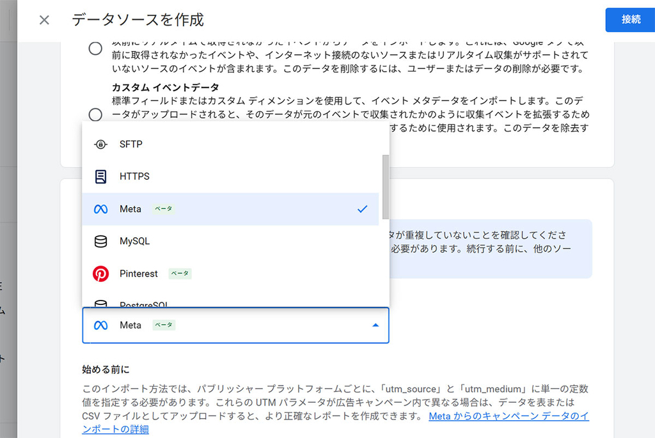Click the dropdown list scrollbar thumb
Image resolution: width=655 pixels, height=438 pixels.
385,187
